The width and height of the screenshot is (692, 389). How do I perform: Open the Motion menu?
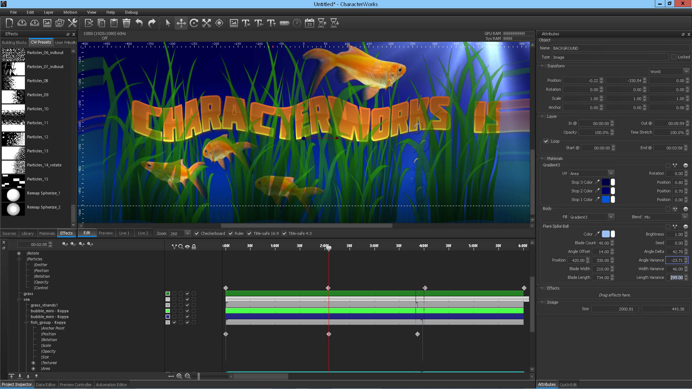tap(70, 12)
